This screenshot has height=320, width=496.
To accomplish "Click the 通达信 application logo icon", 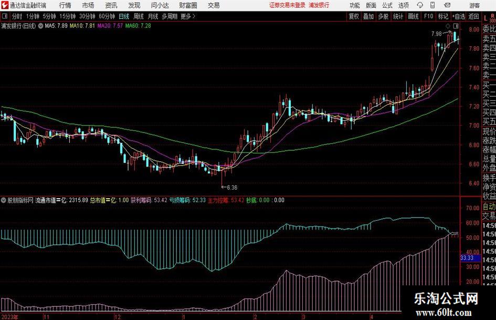I will (5, 5).
